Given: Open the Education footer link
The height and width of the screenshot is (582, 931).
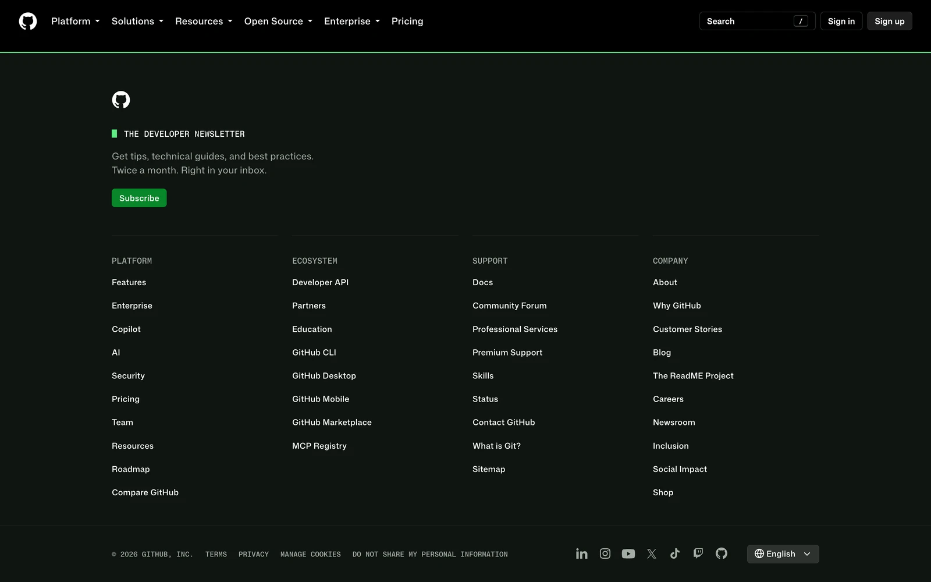Looking at the screenshot, I should [x=312, y=329].
